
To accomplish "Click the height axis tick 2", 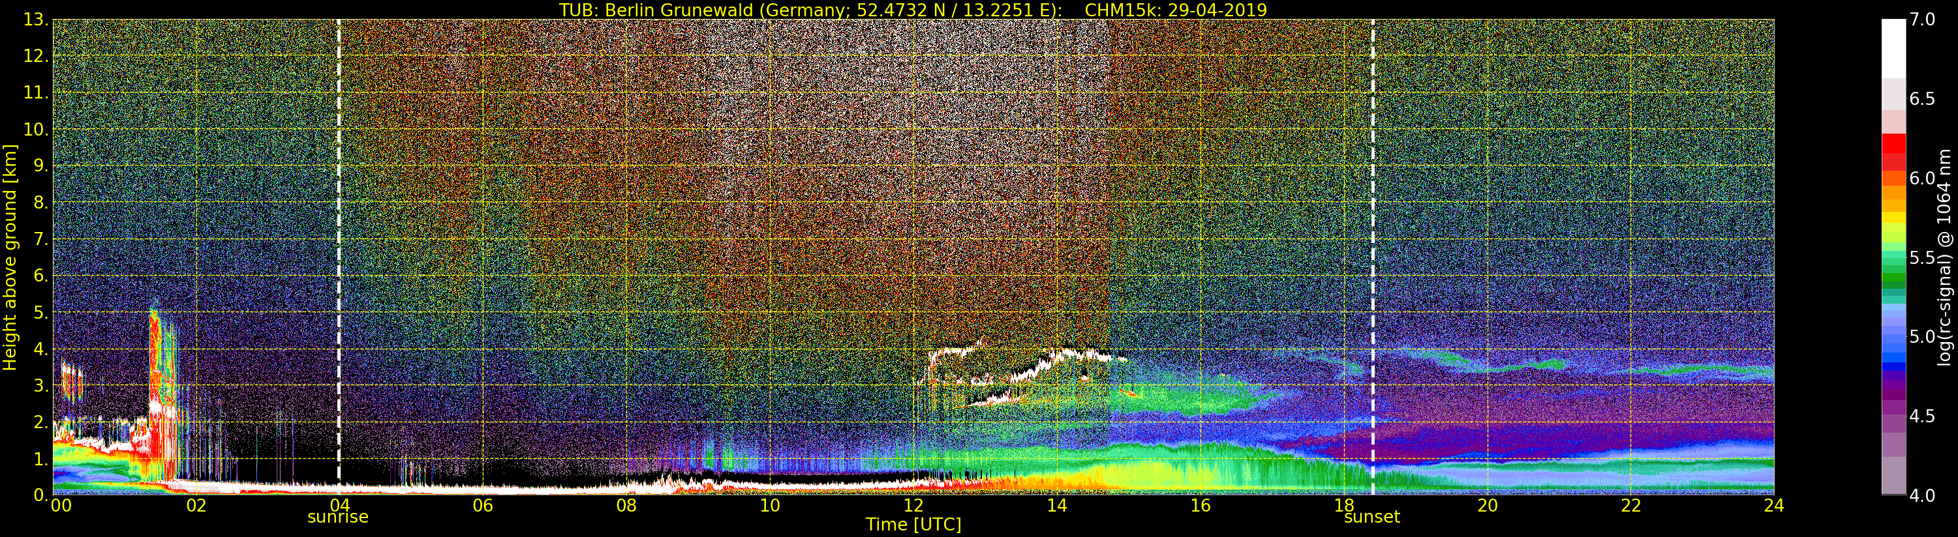I will tap(41, 422).
